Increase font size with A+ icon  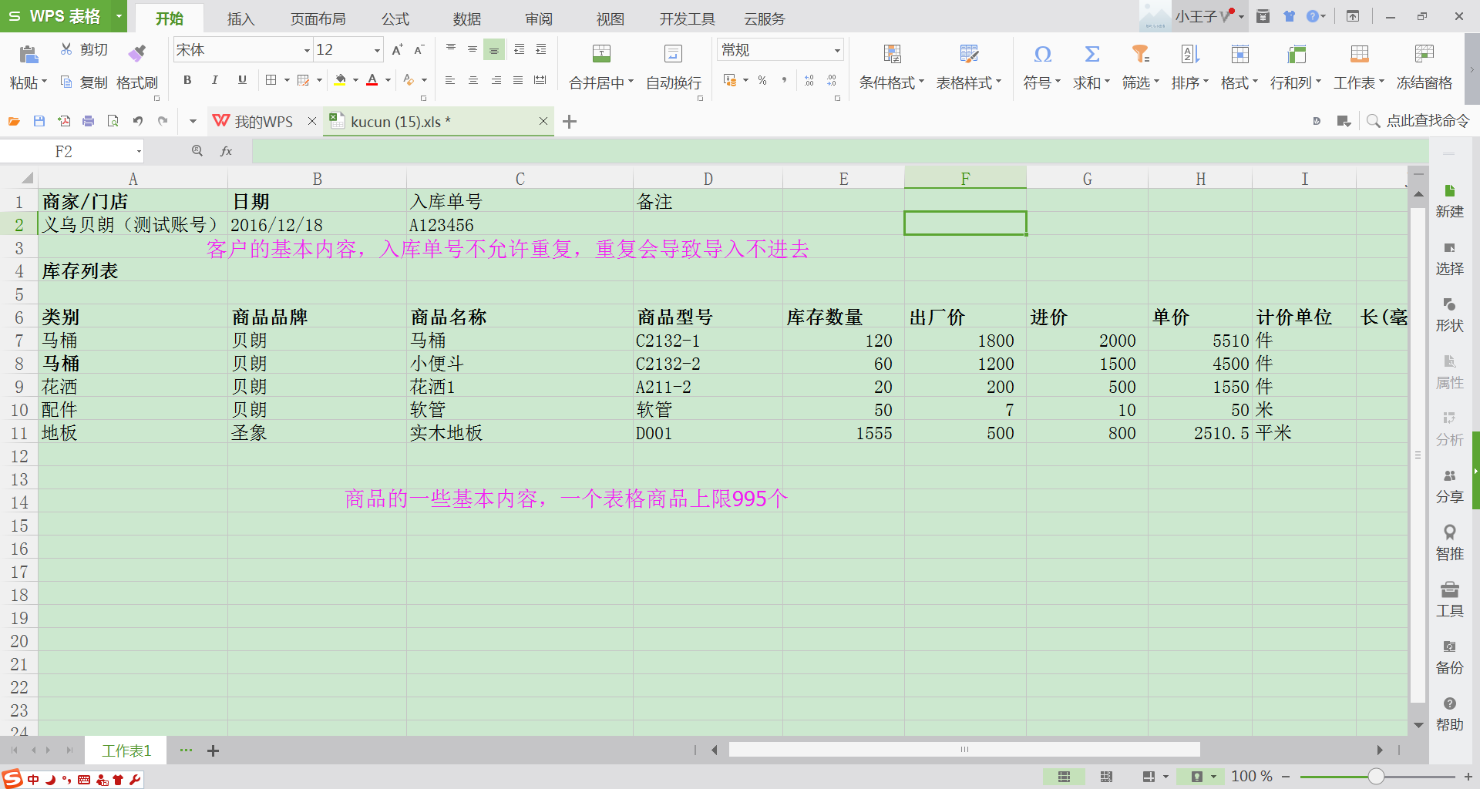(x=397, y=50)
